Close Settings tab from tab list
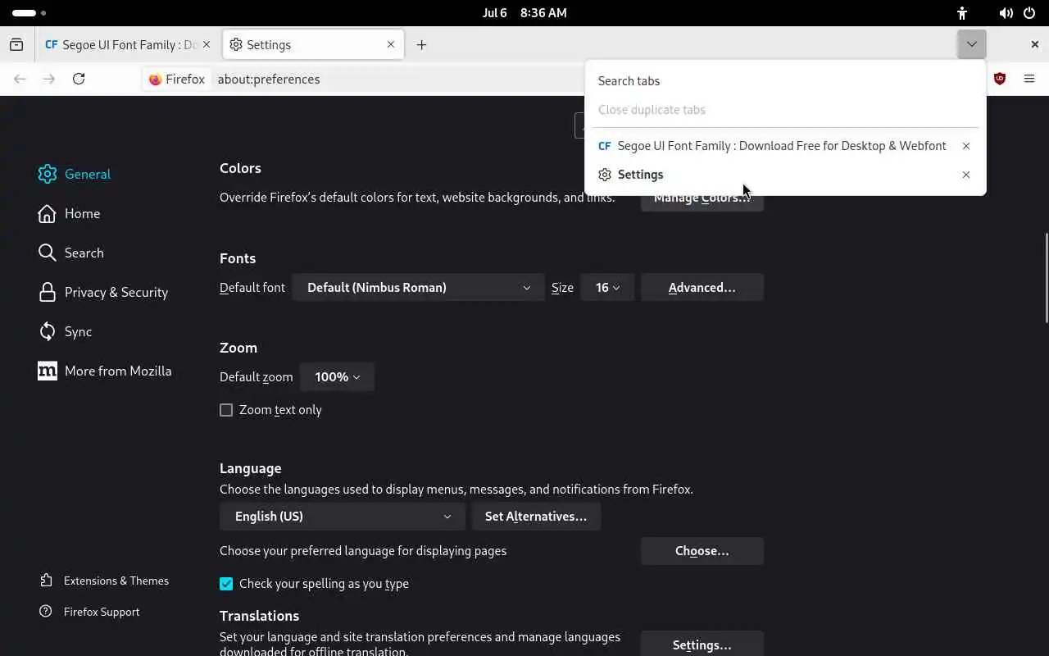Image resolution: width=1049 pixels, height=656 pixels. pyautogui.click(x=966, y=175)
